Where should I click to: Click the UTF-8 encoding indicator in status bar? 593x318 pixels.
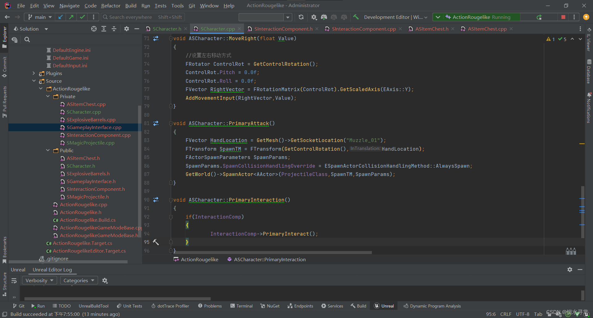click(523, 314)
